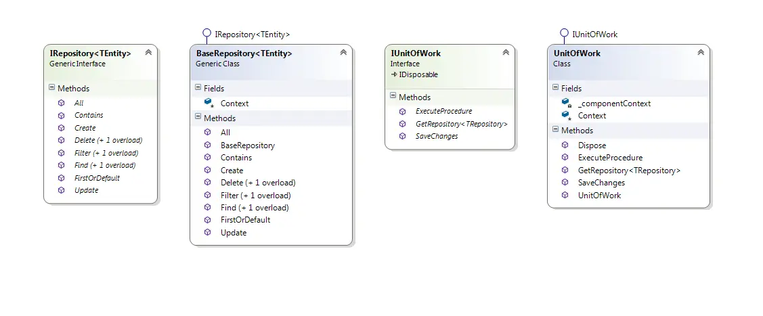Click IUnitOfWork lollipop above UnitOfWork class

564,34
